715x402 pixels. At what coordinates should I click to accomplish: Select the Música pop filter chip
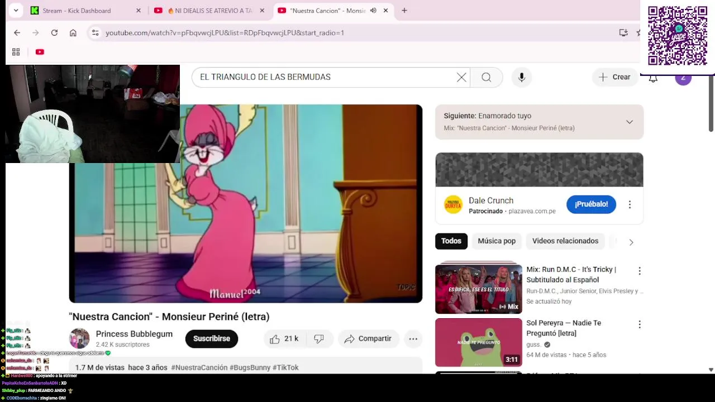point(497,241)
